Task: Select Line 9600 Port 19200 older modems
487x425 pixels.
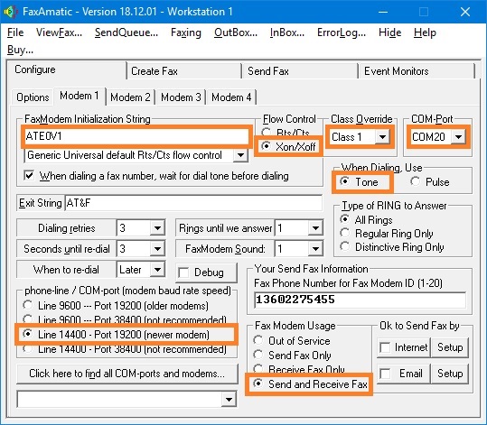Action: click(x=28, y=305)
